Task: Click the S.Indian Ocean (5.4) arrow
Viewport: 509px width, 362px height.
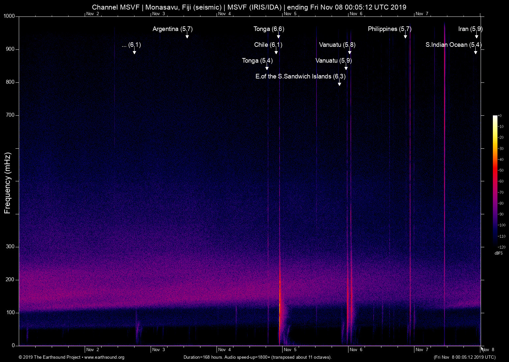Action: 476,52
